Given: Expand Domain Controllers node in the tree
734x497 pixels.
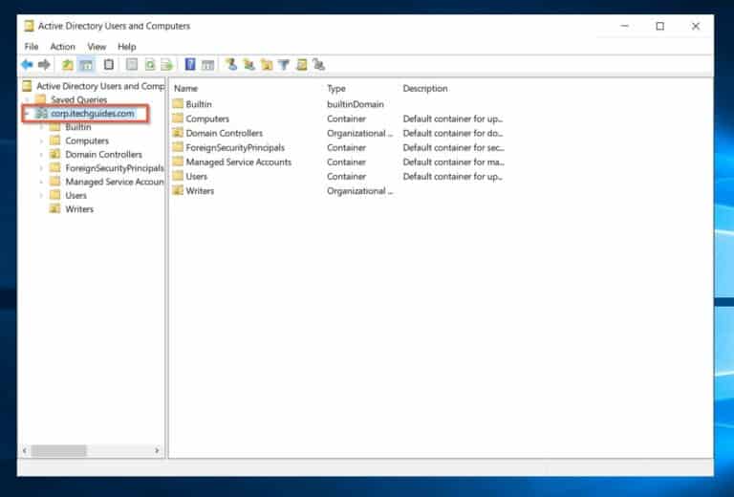Looking at the screenshot, I should pyautogui.click(x=41, y=155).
